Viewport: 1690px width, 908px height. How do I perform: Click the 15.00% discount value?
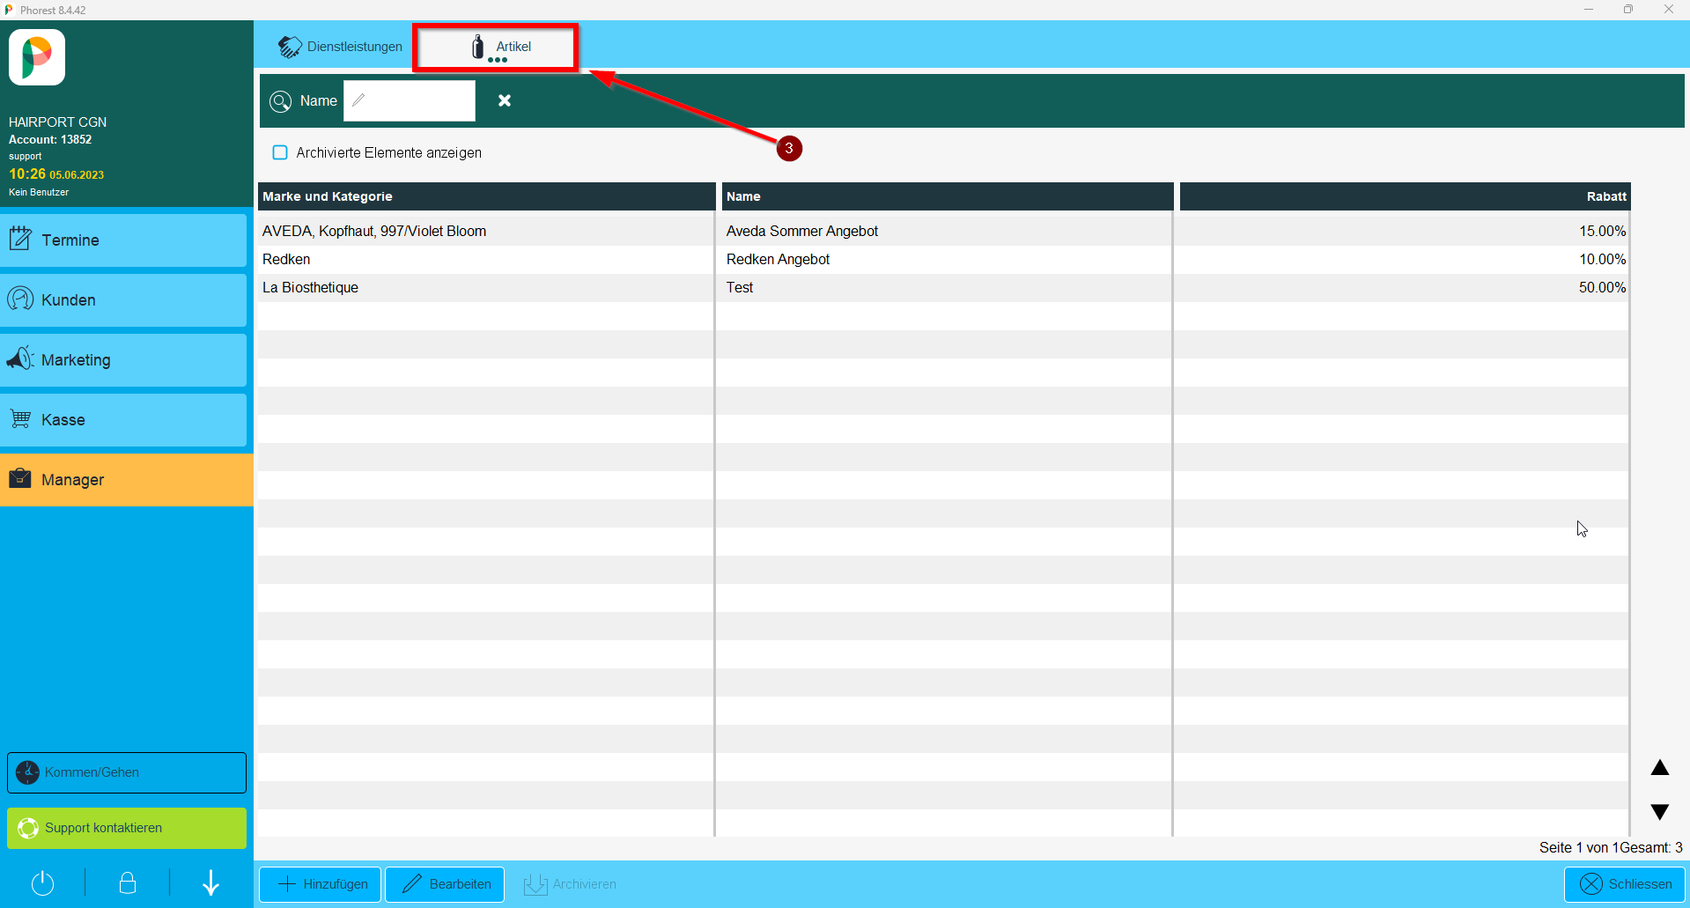(x=1602, y=231)
